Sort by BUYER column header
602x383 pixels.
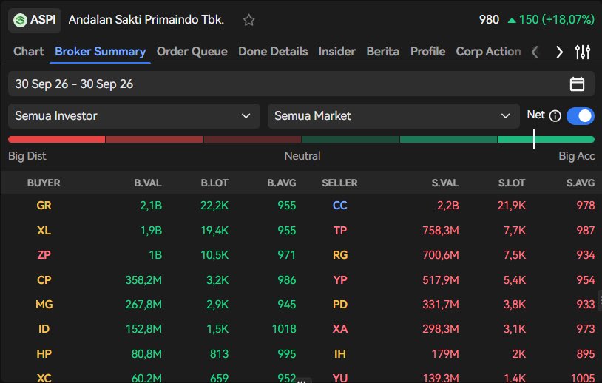click(x=44, y=183)
